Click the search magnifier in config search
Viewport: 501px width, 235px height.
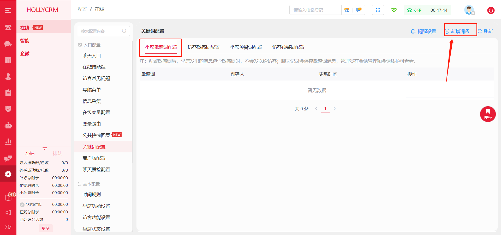point(124,31)
